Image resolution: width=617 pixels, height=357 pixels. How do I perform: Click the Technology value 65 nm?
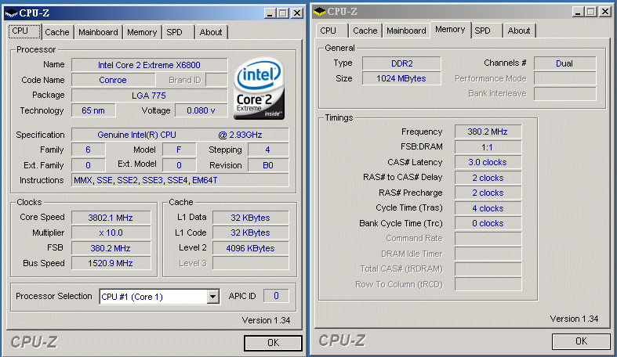pos(93,110)
